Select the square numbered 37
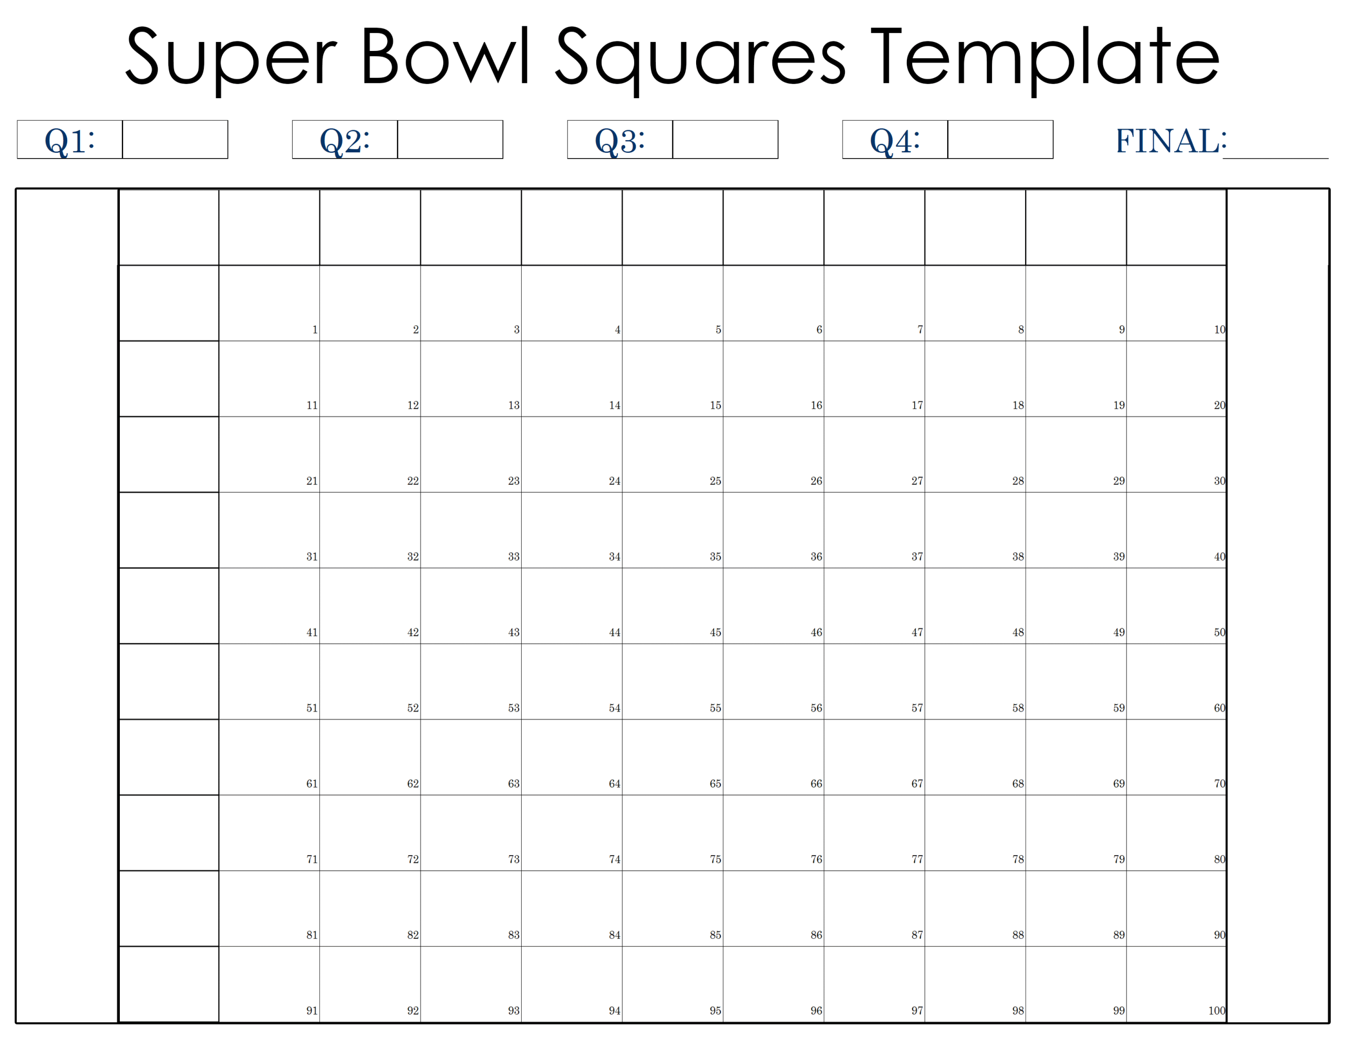1345x1039 pixels. click(x=874, y=531)
